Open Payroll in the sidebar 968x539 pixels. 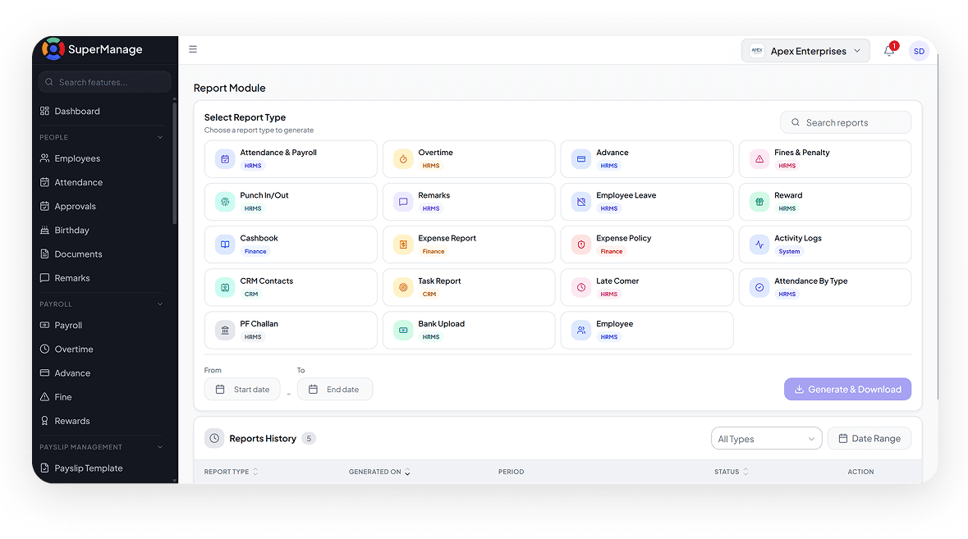click(61, 325)
